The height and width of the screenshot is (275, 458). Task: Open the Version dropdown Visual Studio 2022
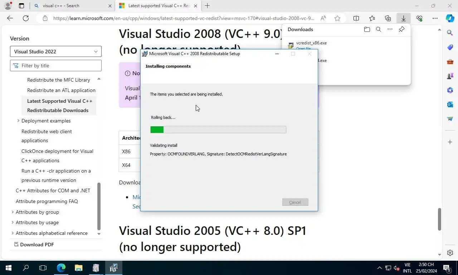click(x=56, y=52)
